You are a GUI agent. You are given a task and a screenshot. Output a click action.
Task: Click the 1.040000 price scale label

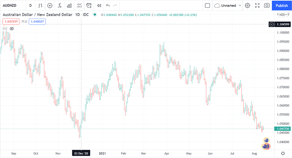click(283, 142)
